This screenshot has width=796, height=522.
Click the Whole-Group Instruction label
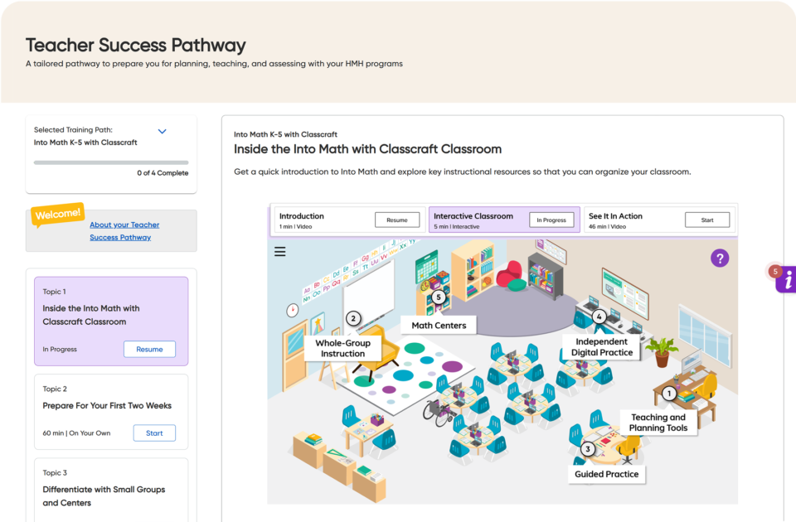point(342,348)
